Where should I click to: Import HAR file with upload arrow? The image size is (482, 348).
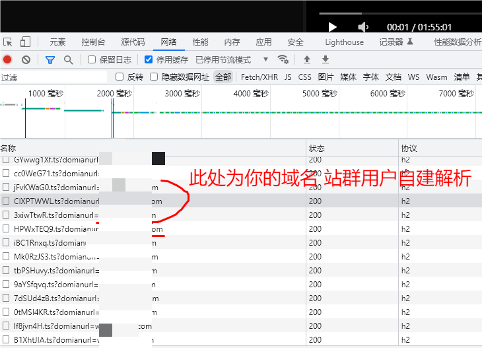pos(307,59)
